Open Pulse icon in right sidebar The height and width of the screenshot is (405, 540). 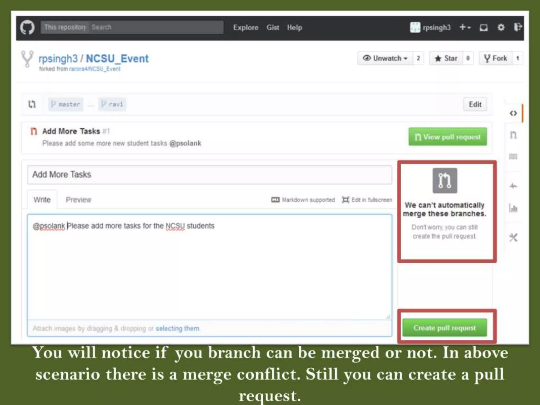pos(513,186)
